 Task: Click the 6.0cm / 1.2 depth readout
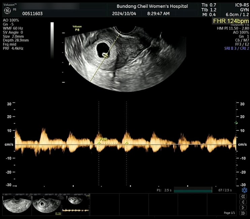tap(237, 15)
